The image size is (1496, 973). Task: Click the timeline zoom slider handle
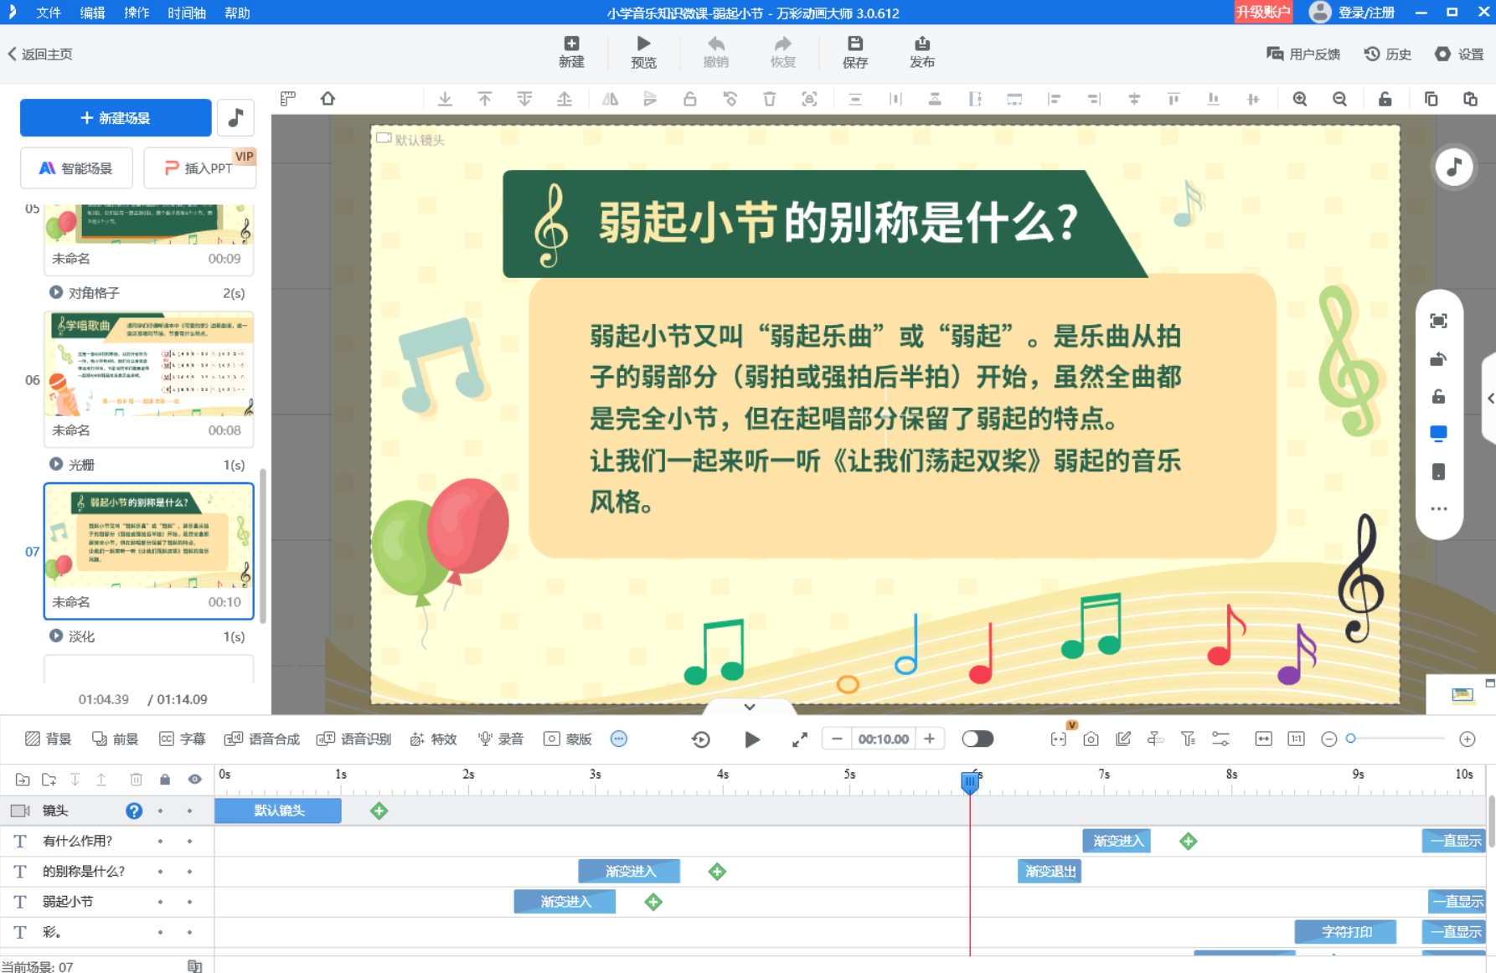click(1350, 739)
